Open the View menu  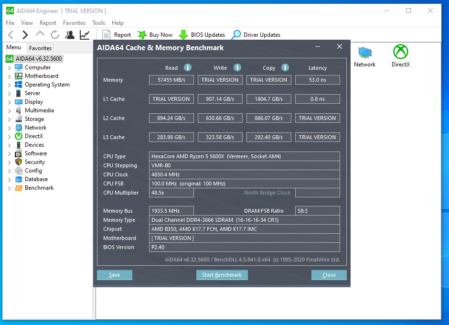27,22
